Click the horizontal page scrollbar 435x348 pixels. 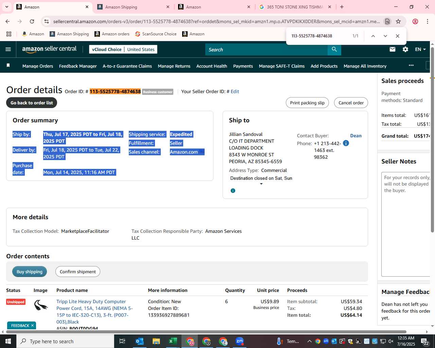coord(206,332)
